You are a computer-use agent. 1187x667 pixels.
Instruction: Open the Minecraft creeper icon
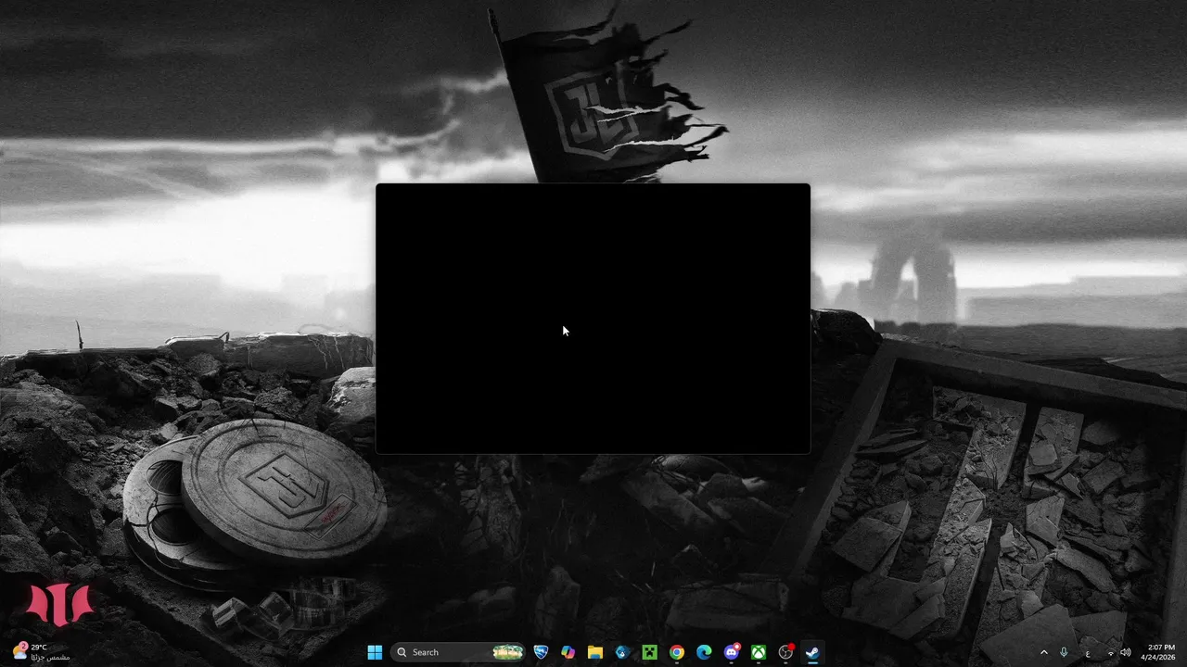[650, 652]
